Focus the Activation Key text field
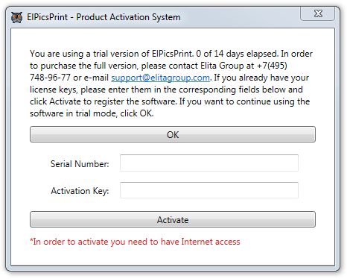The image size is (347, 279). tap(209, 190)
